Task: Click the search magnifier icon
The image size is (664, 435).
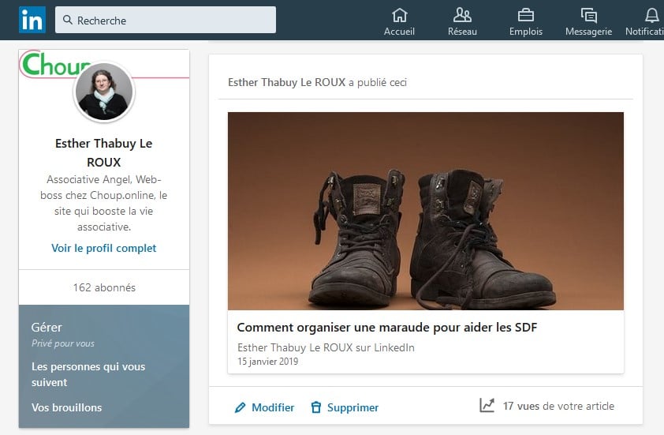Action: (x=67, y=20)
